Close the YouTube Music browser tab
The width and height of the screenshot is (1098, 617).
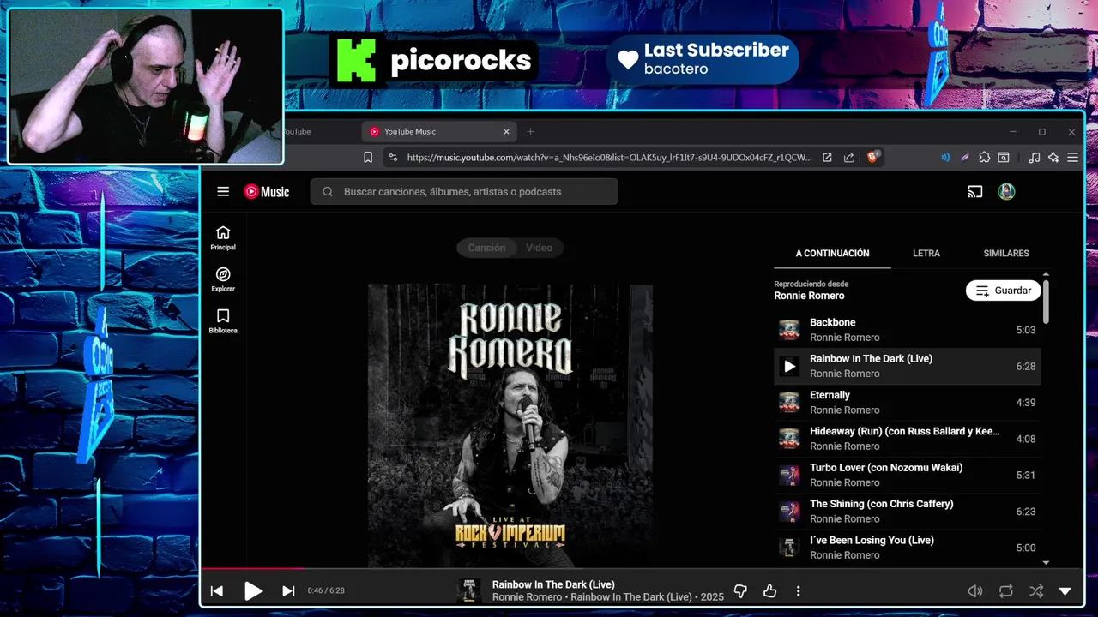pyautogui.click(x=506, y=131)
